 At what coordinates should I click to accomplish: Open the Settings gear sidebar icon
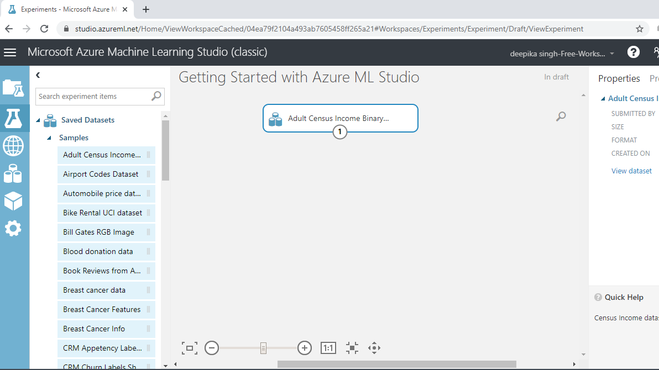tap(13, 229)
